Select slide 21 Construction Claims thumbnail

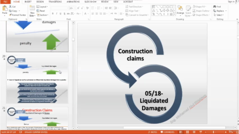coord(37,118)
